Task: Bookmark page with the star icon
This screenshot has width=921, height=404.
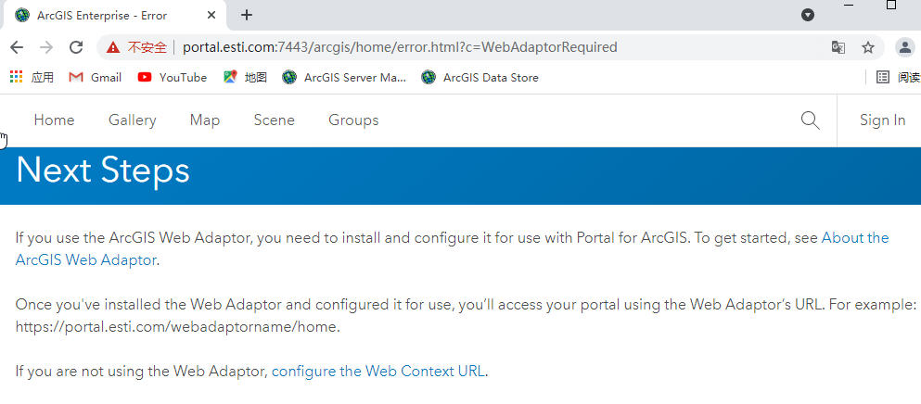Action: tap(868, 47)
